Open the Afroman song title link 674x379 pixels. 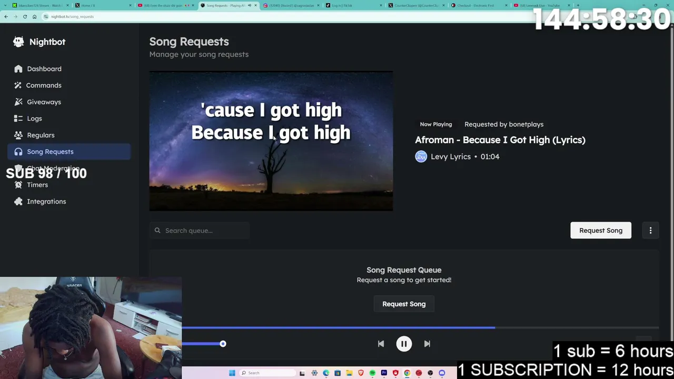point(500,139)
